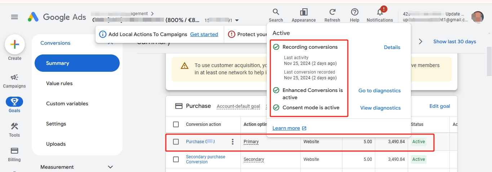Open Primary action optimization dropdown
Viewport: 492px width, 172px height.
point(251,142)
